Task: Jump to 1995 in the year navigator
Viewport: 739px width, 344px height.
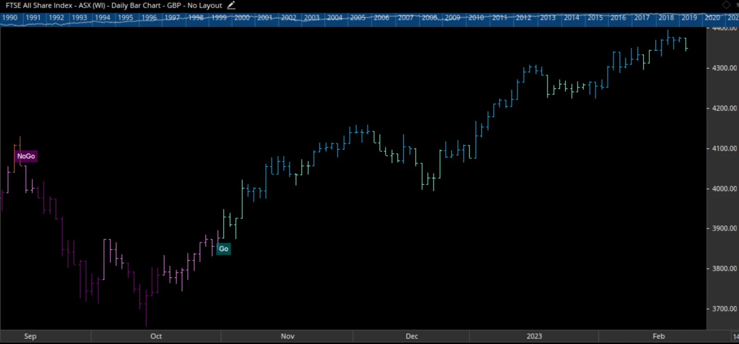Action: click(126, 18)
